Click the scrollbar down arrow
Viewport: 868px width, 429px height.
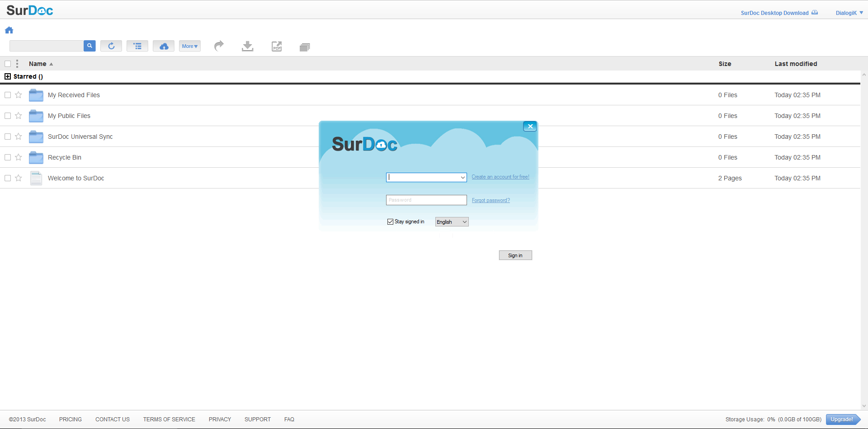point(864,406)
